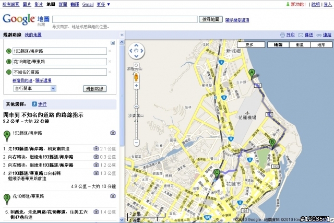The height and width of the screenshot is (223, 334).
Task: Click the pan down arrow on map control
Action: point(136,56)
